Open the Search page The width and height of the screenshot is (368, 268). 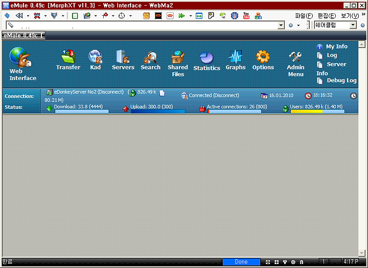click(x=150, y=61)
